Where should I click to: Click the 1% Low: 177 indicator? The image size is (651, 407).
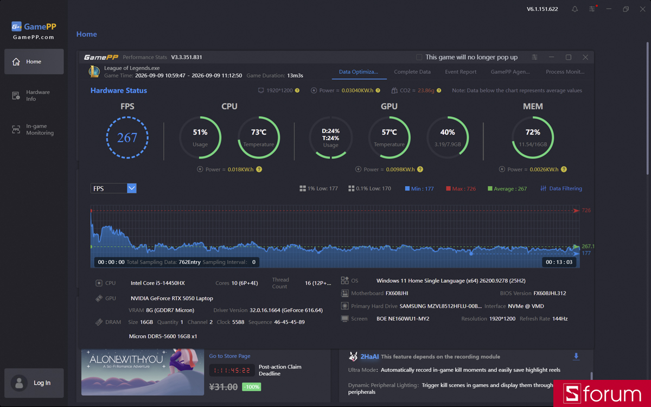point(318,188)
